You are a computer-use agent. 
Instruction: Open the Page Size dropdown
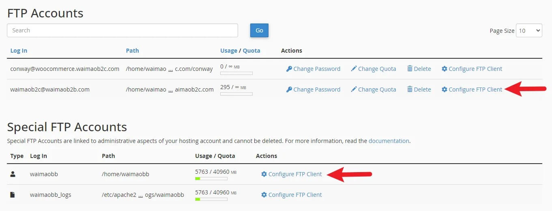pos(529,30)
